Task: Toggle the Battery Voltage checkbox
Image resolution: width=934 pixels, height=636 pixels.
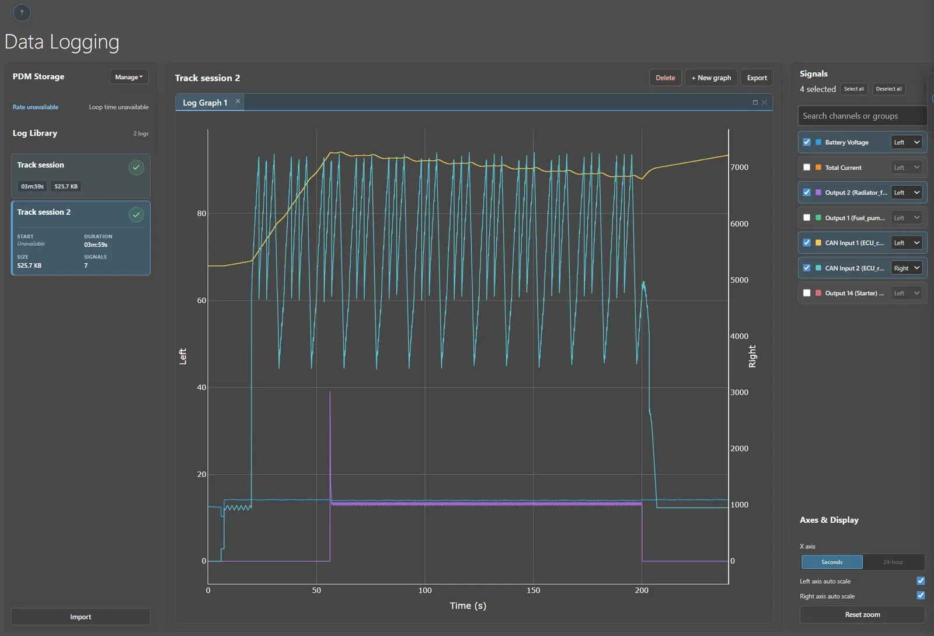Action: [x=807, y=142]
